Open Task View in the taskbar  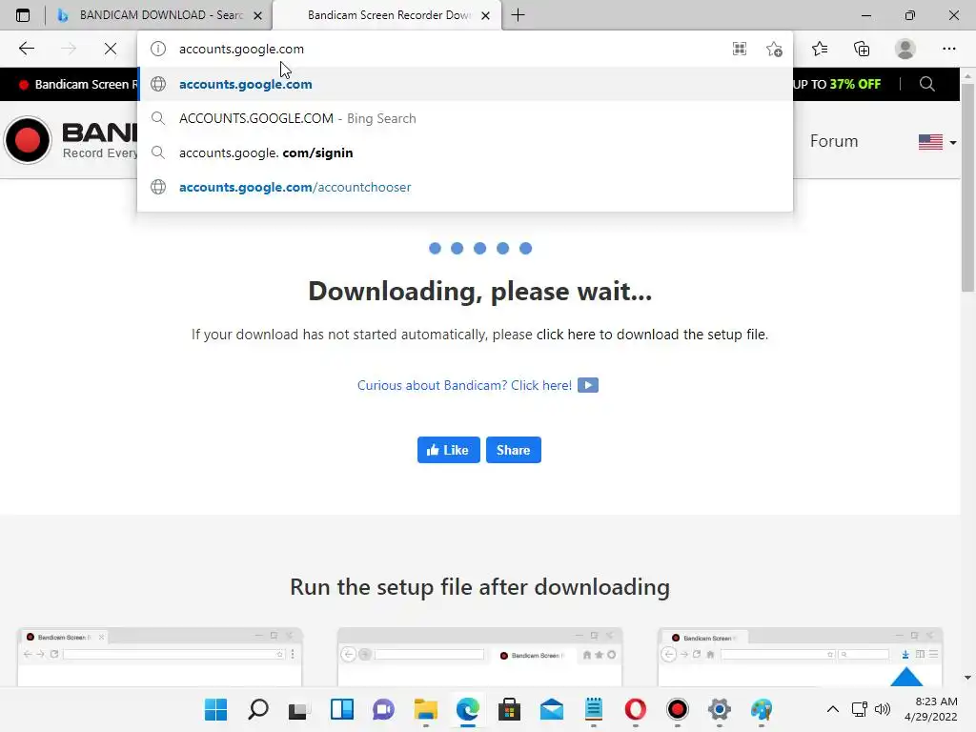click(298, 709)
